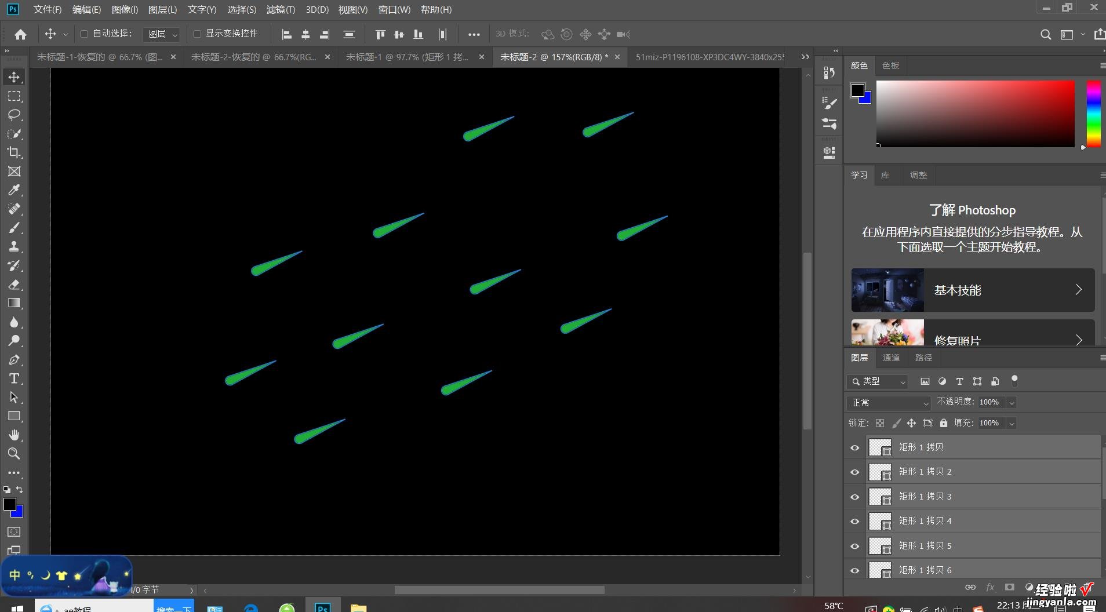1106x612 pixels.
Task: Open the 图层(L) menu
Action: 162,10
